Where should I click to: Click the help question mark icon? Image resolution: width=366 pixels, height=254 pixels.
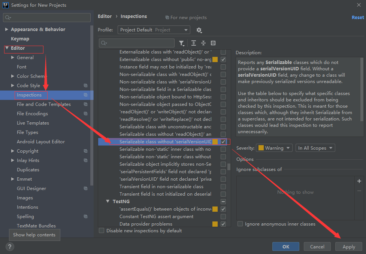tap(9, 247)
